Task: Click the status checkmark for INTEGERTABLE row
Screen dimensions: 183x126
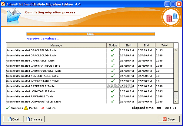Action: 113,81
